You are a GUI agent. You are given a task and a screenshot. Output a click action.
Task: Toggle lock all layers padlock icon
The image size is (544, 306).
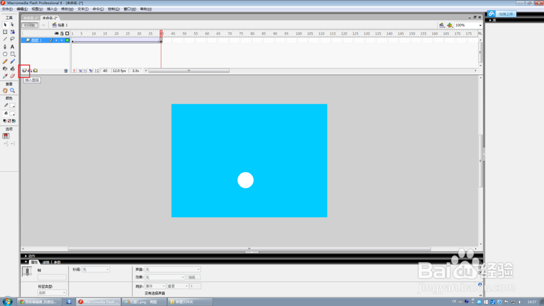(x=62, y=34)
